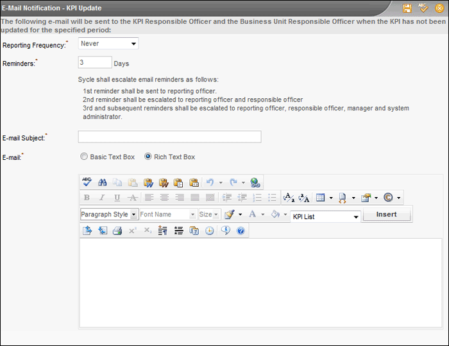Select Basic Text Box option
449x346 pixels.
(x=84, y=157)
